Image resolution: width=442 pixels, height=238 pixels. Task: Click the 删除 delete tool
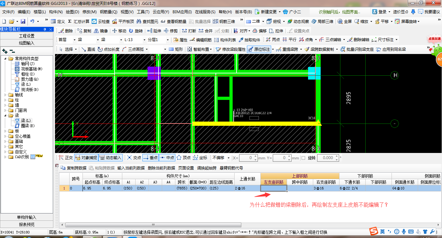66,31
